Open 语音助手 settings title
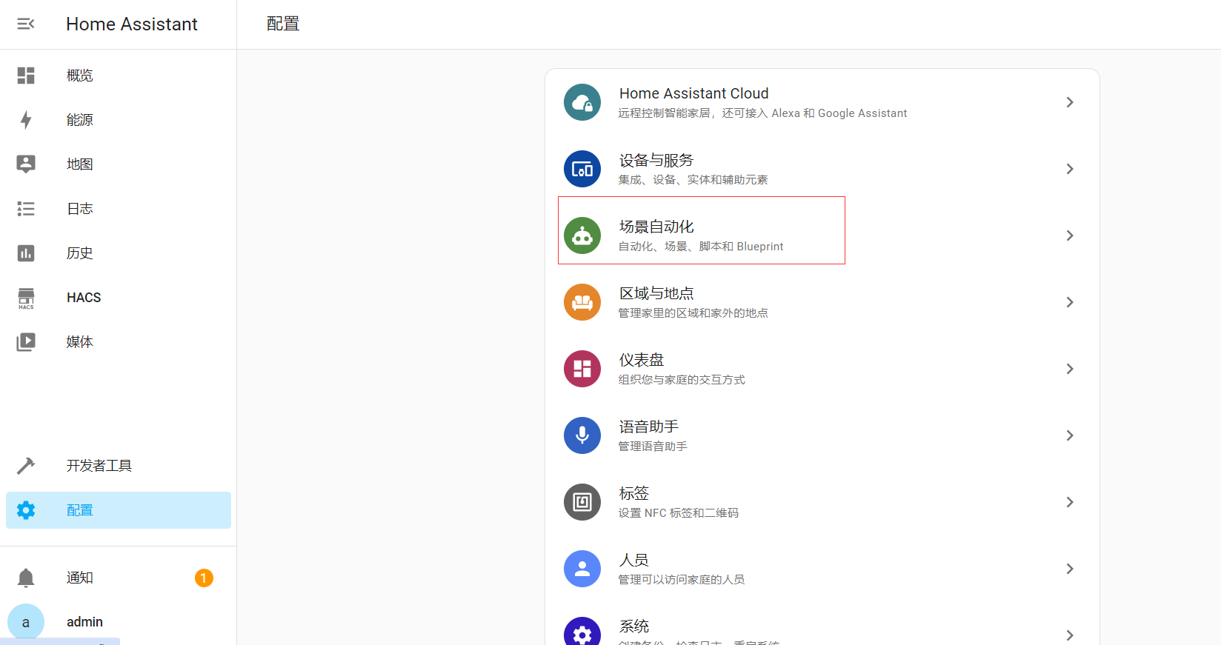This screenshot has height=645, width=1221. pos(649,427)
